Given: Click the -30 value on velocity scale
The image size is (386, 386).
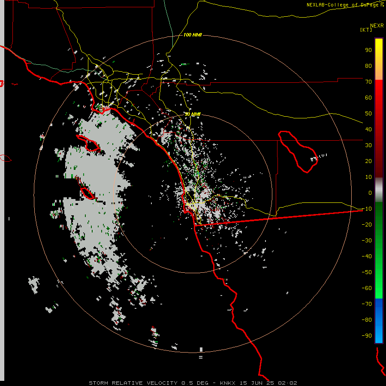Looking at the screenshot, I should pos(367,241).
